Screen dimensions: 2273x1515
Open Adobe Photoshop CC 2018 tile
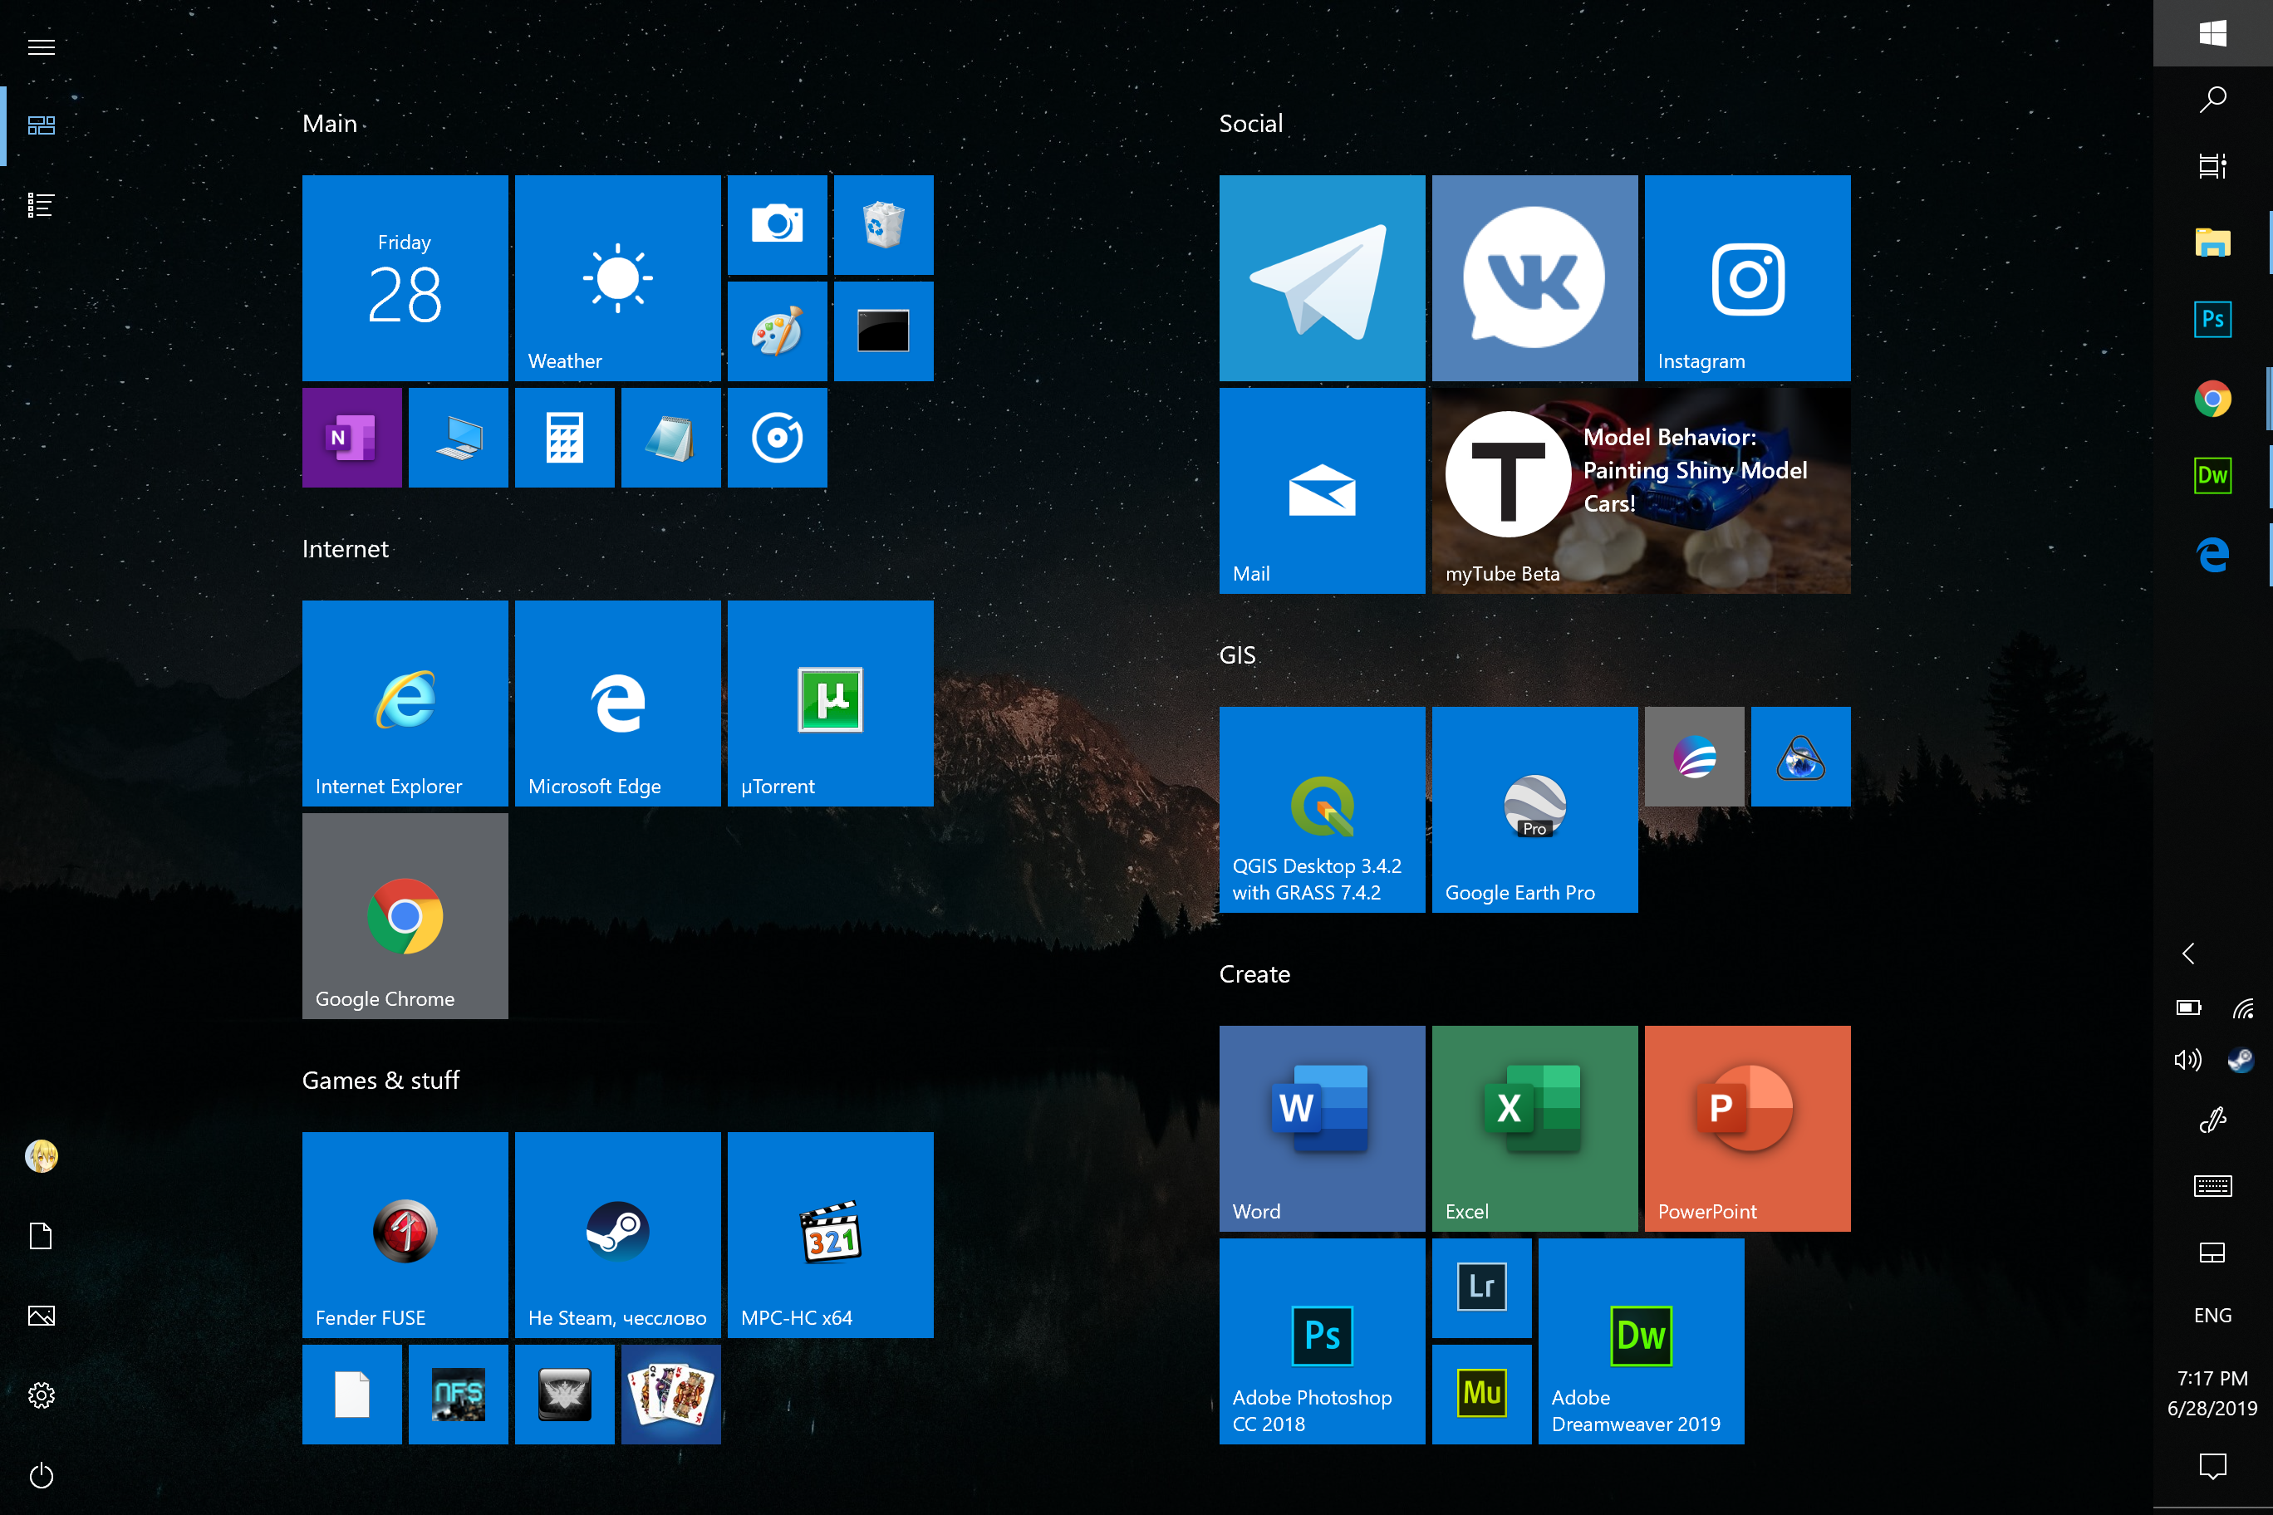pos(1322,1341)
